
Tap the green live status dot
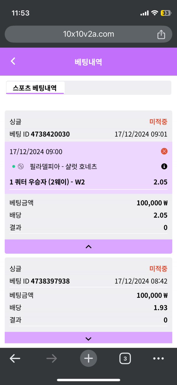[14, 167]
